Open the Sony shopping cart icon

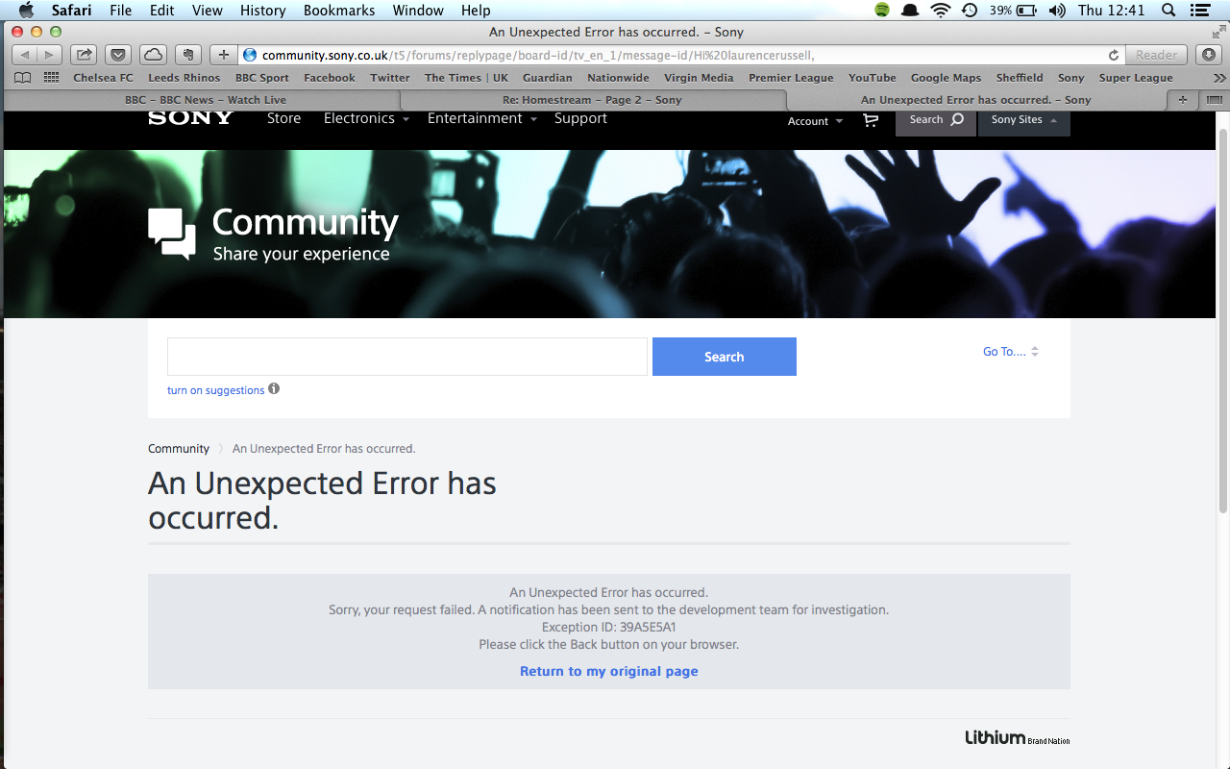pos(871,120)
